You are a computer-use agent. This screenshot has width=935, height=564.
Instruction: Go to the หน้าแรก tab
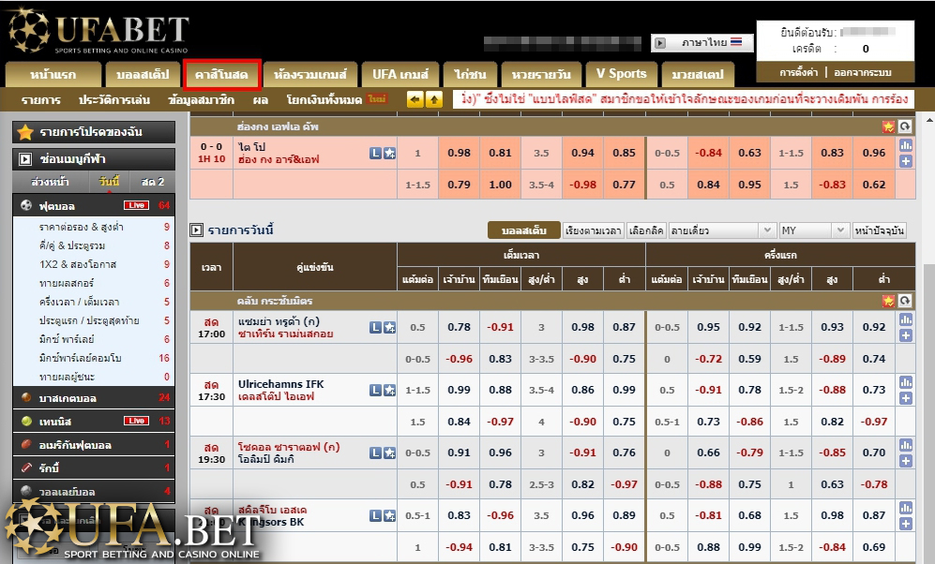tap(53, 75)
